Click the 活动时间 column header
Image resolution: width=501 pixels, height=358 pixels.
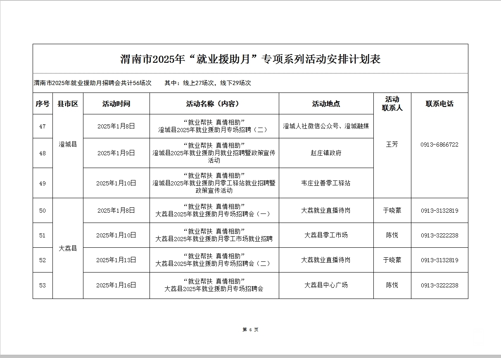(116, 104)
